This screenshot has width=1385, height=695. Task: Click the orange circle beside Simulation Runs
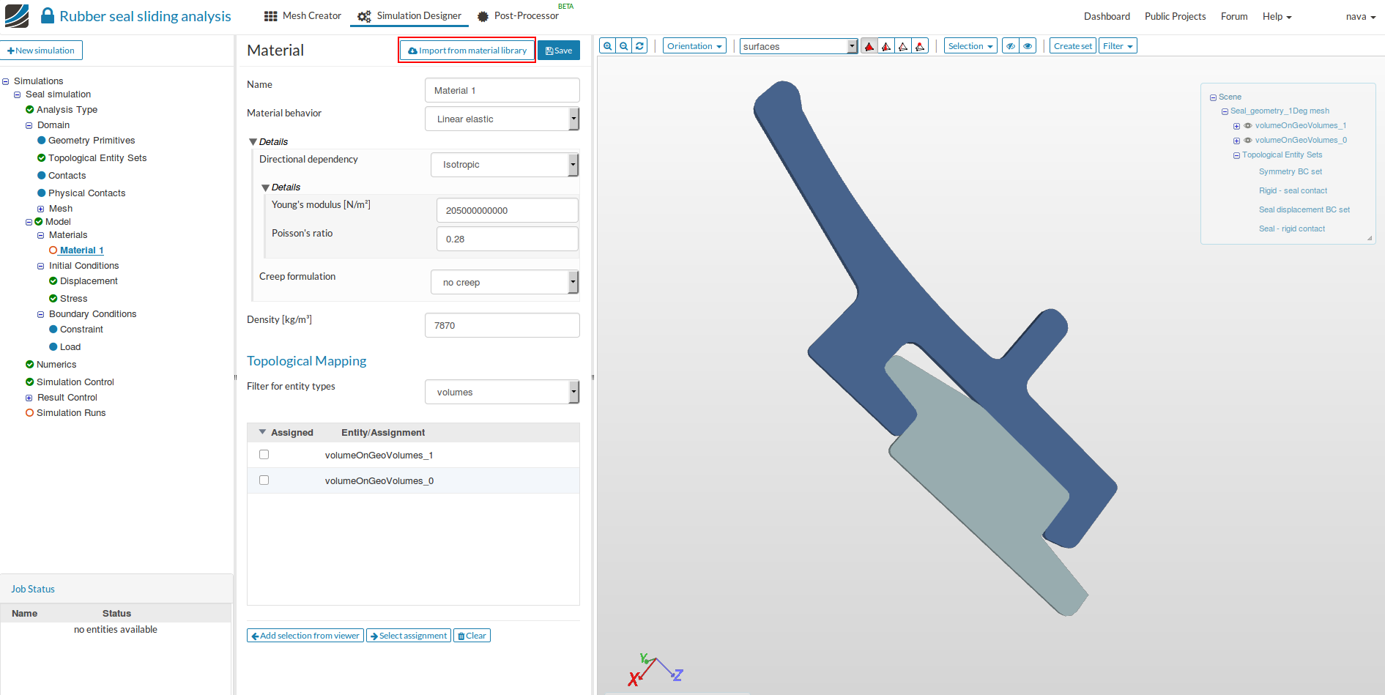pyautogui.click(x=29, y=413)
